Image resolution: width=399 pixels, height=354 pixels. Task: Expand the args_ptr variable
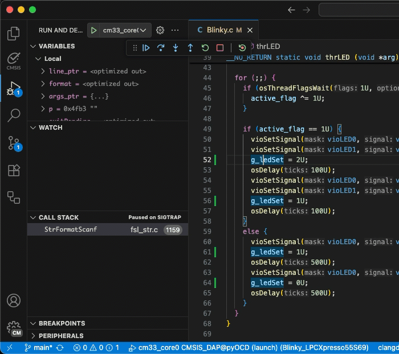[43, 96]
